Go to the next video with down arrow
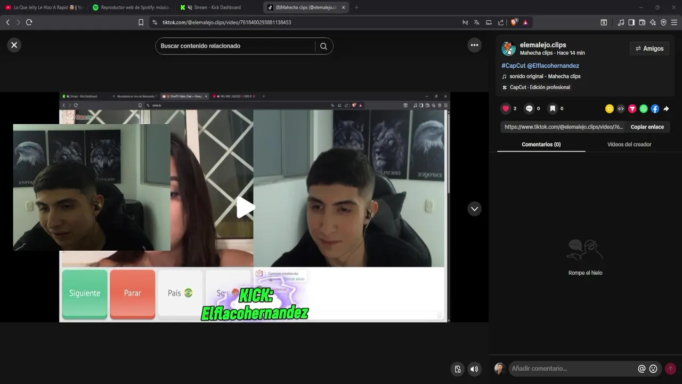The image size is (682, 384). click(474, 209)
